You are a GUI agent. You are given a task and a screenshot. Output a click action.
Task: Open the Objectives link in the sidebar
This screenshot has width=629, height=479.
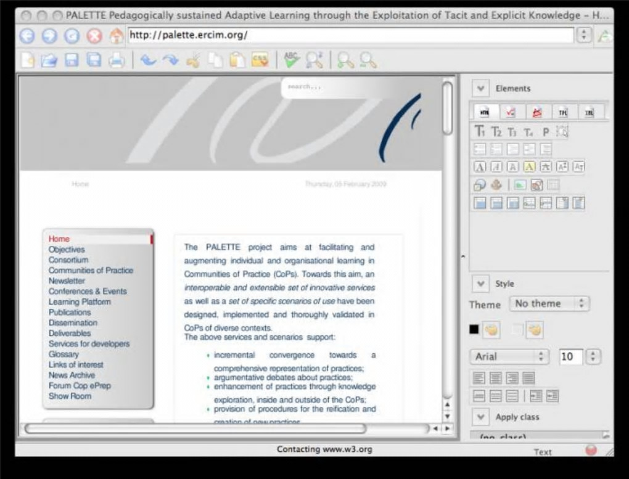[x=67, y=250]
